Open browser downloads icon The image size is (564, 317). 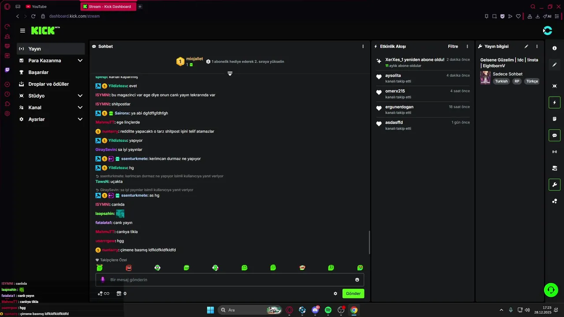tap(537, 16)
